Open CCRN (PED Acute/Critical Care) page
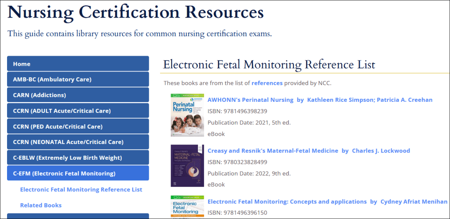Viewport: 450px width, 219px height. point(78,126)
